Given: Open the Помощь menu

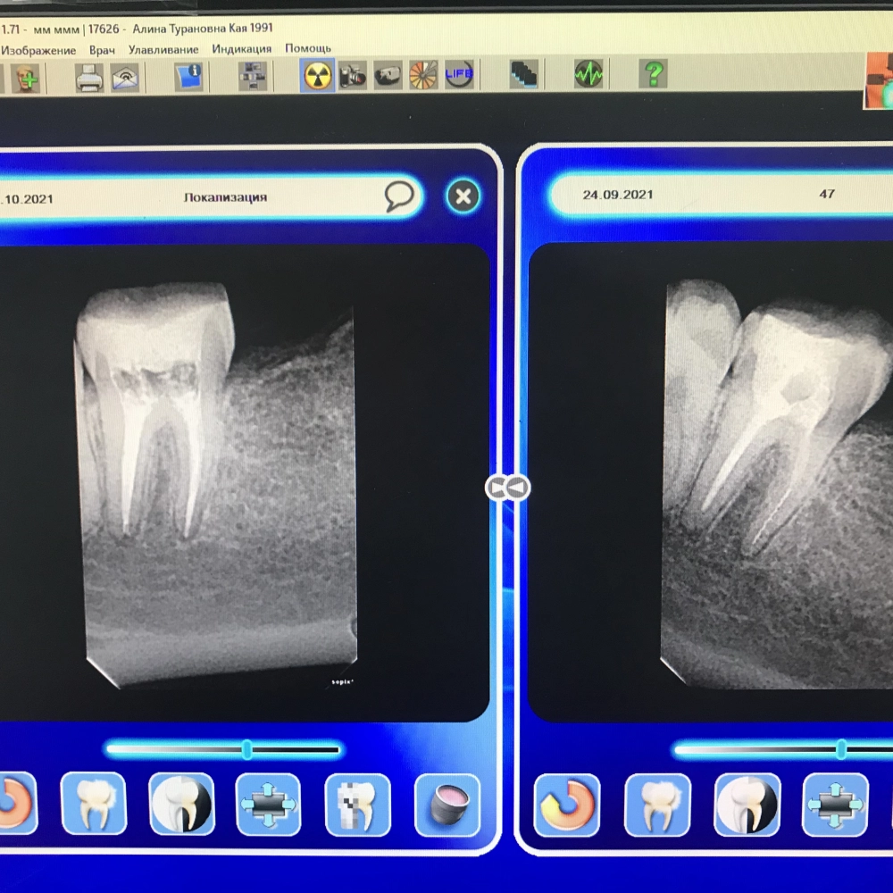Looking at the screenshot, I should [x=308, y=48].
